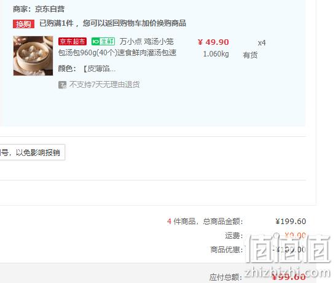336x283 pixels.
Task: Click the red 换购 promotion tag
Action: [x=23, y=24]
